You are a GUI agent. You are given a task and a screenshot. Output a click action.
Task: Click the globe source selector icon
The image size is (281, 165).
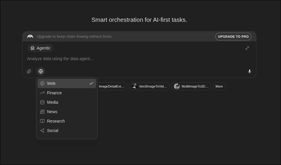tap(41, 71)
